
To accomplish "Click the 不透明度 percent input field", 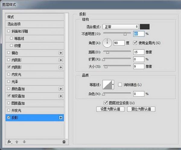I will pyautogui.click(x=139, y=34).
